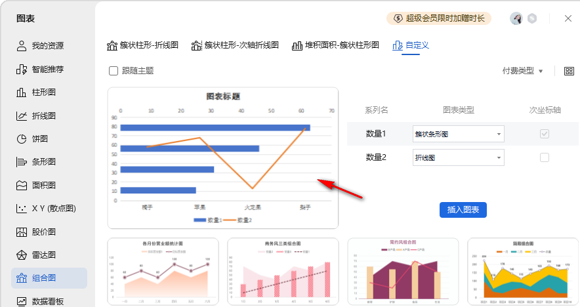
Task: Select the 饼图 chart category
Action: tap(40, 139)
